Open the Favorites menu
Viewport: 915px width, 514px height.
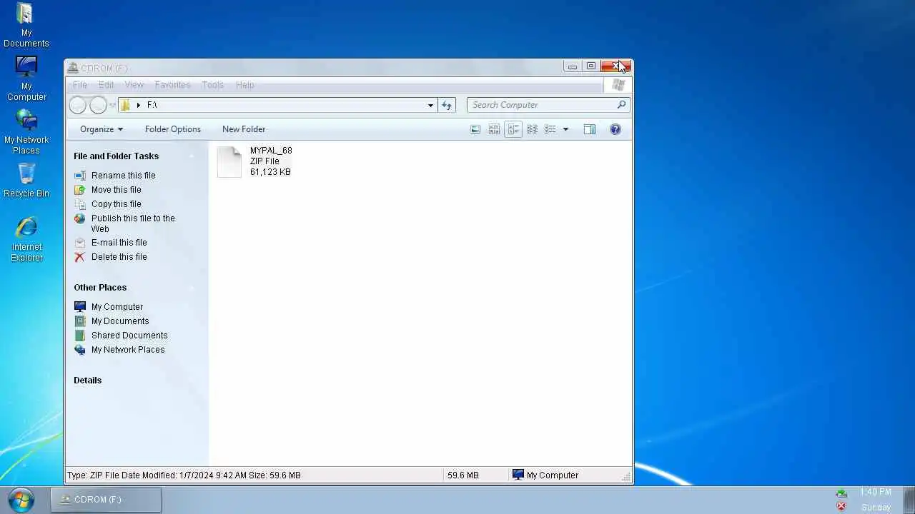[x=173, y=85]
